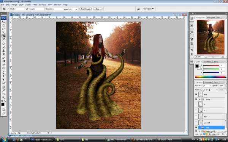Open the Workspace dropdown
The width and height of the screenshot is (228, 142).
point(148,9)
